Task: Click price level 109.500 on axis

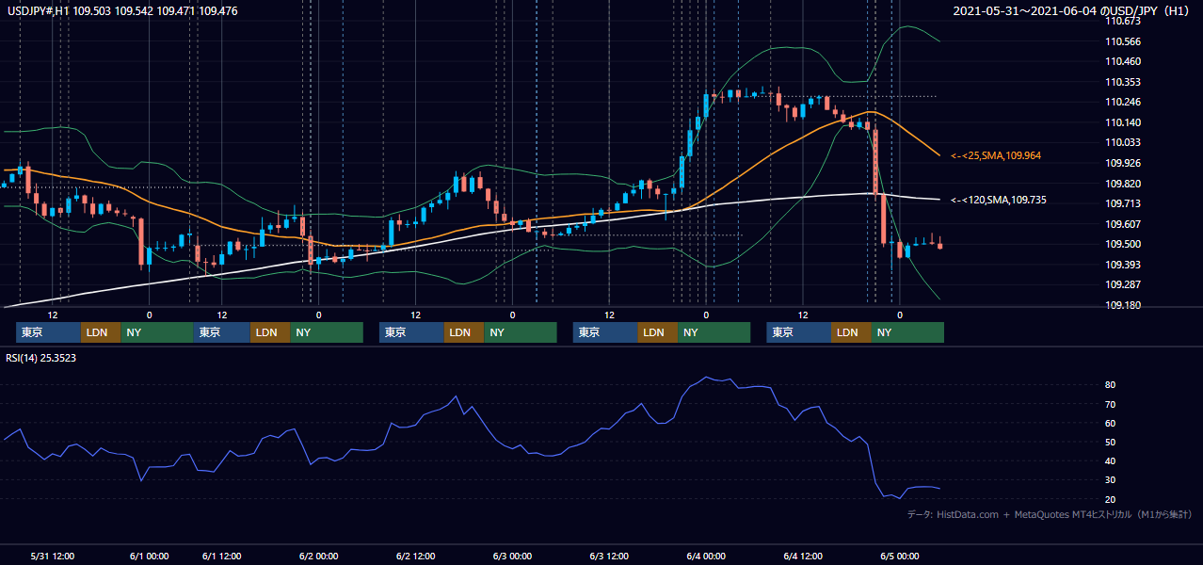Action: (1123, 244)
